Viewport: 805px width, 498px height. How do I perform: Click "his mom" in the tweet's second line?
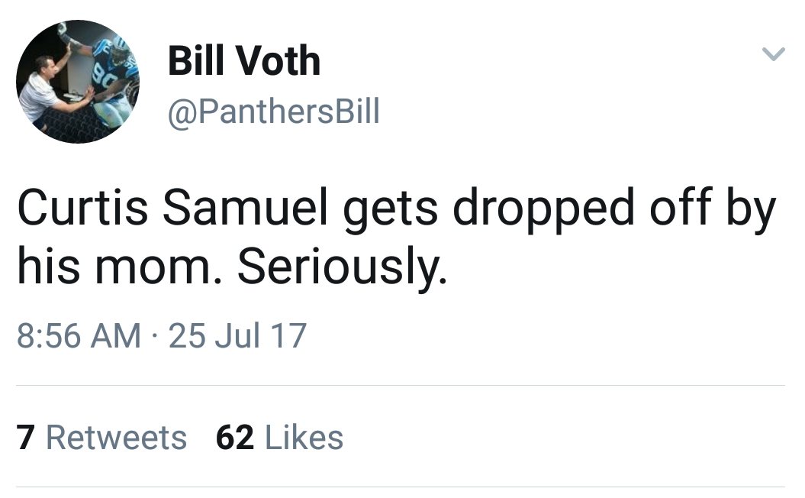(x=114, y=267)
